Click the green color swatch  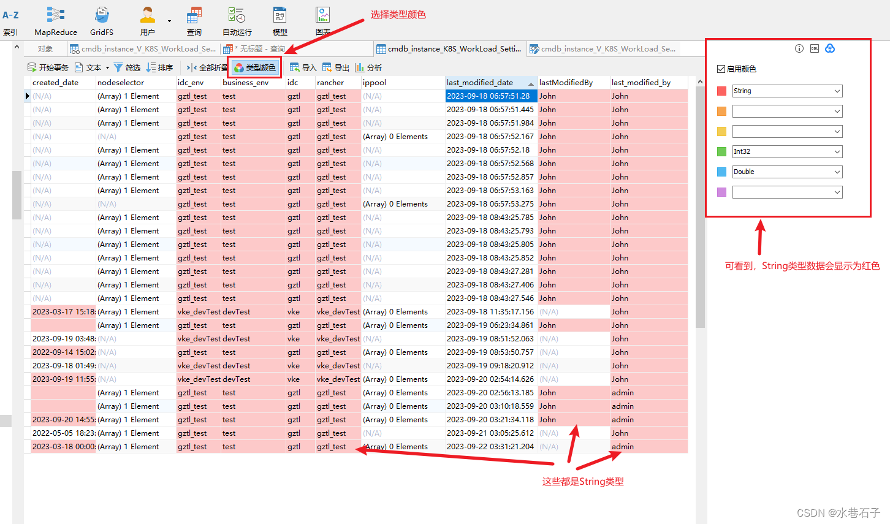(721, 151)
